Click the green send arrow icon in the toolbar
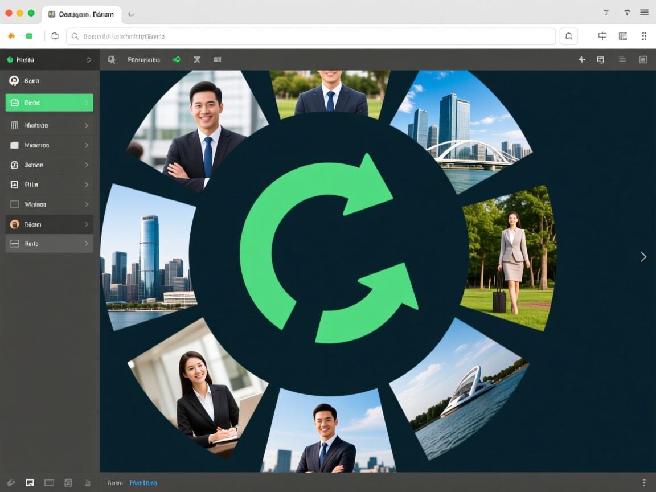This screenshot has height=492, width=656. click(x=177, y=59)
